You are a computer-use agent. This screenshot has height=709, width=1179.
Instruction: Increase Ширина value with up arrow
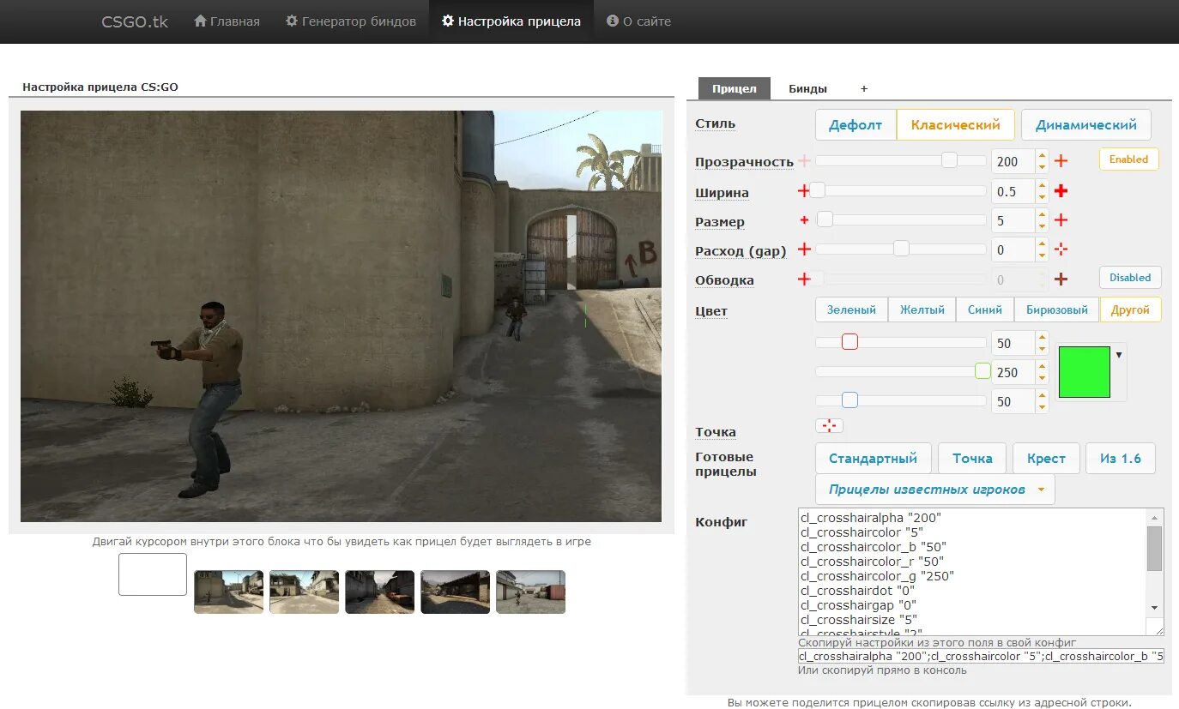pos(1042,185)
